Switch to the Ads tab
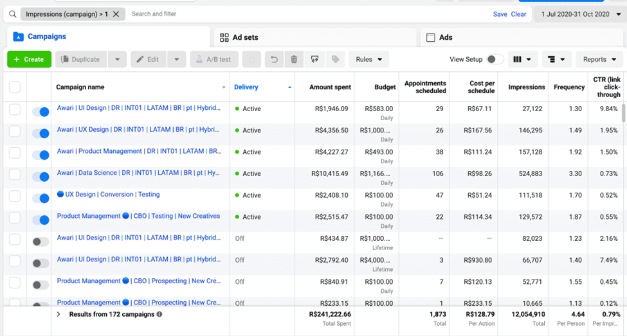This screenshot has width=627, height=336. click(x=522, y=37)
